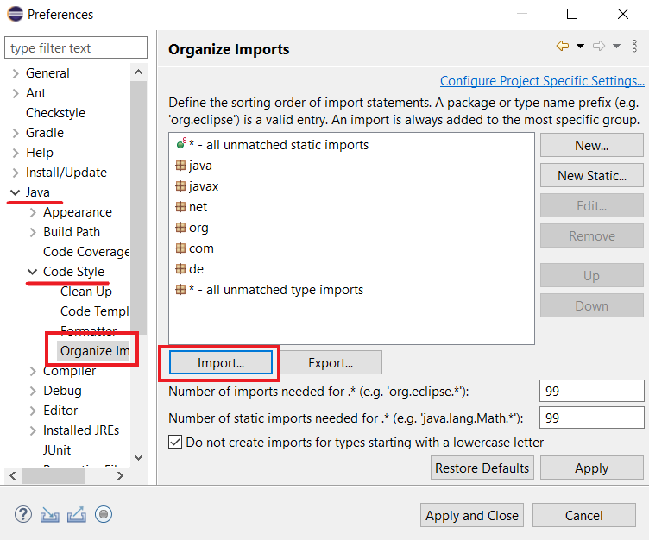The width and height of the screenshot is (649, 540).
Task: Click the yellow back navigation arrow
Action: point(563,46)
